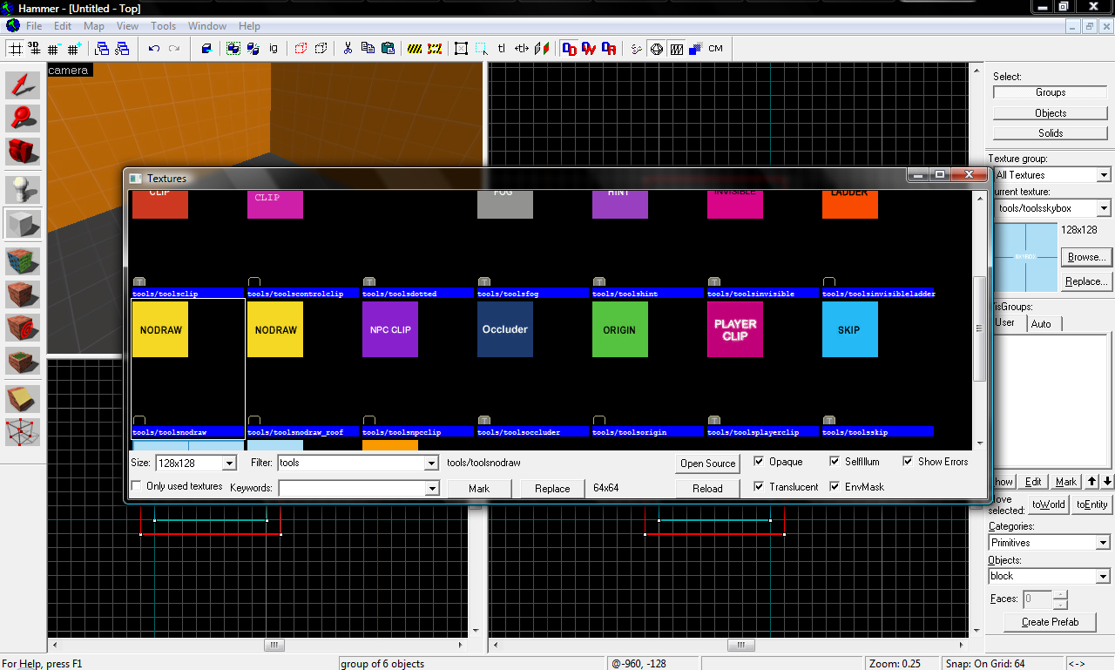Click the Cut scissors icon
Viewport: 1115px width, 670px height.
tap(347, 49)
